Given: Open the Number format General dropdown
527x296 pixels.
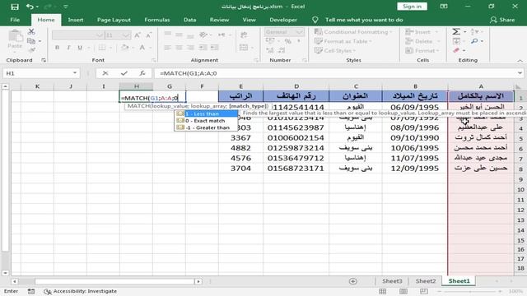Looking at the screenshot, I should (300, 32).
